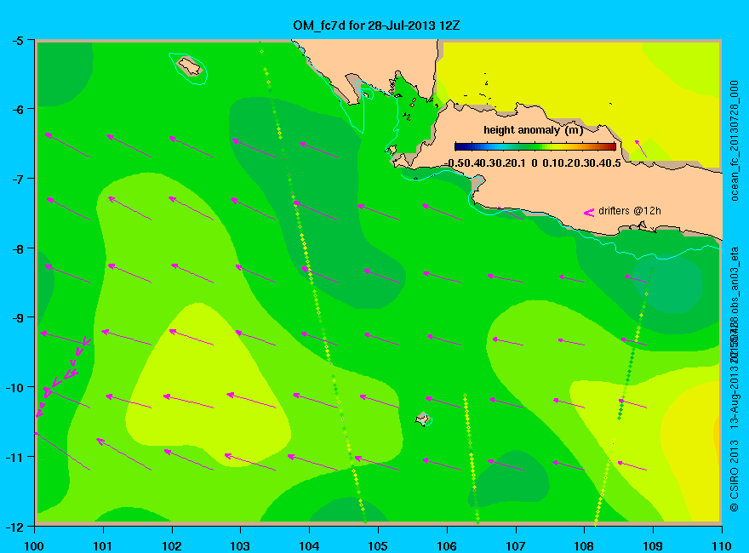749x553 pixels.
Task: Click the x-axis longitude label 101
Action: tap(103, 546)
